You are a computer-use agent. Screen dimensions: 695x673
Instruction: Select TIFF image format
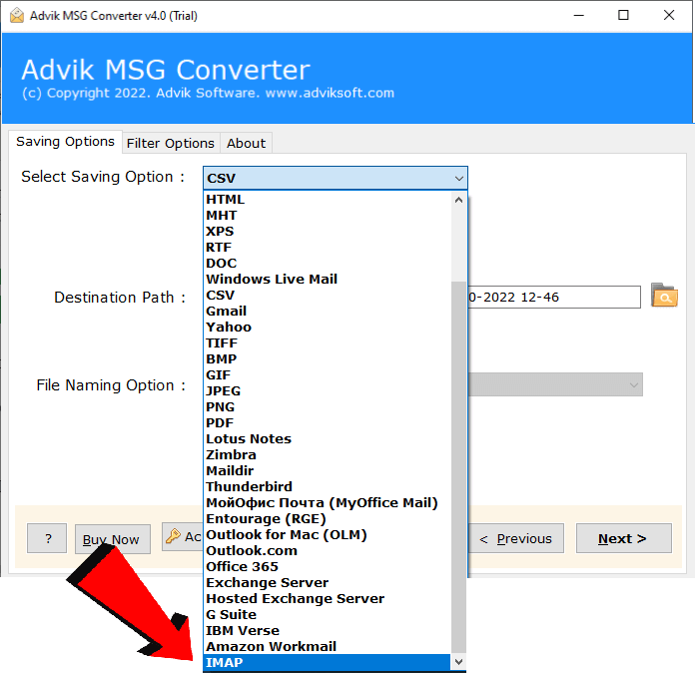(328, 342)
